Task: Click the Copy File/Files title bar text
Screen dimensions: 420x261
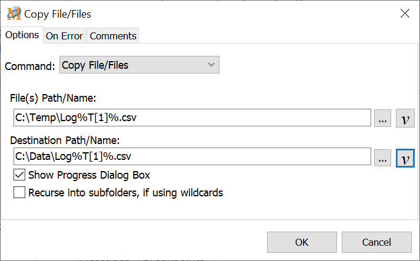Action: (x=58, y=14)
